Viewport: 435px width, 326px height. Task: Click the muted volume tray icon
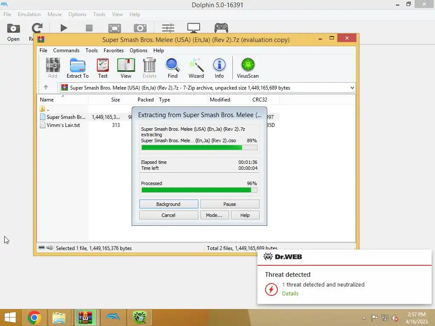point(395,318)
